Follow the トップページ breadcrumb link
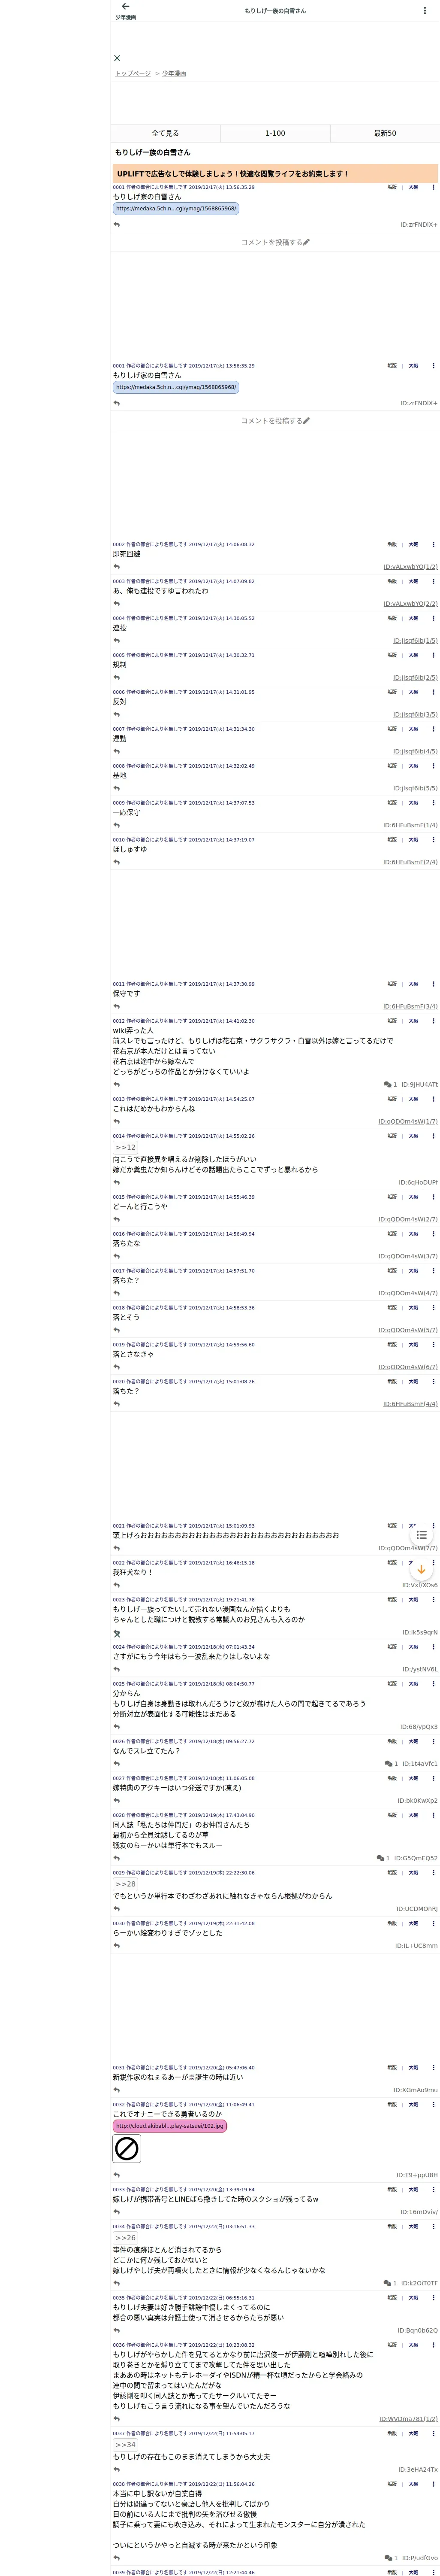Image resolution: width=440 pixels, height=2576 pixels. [133, 74]
